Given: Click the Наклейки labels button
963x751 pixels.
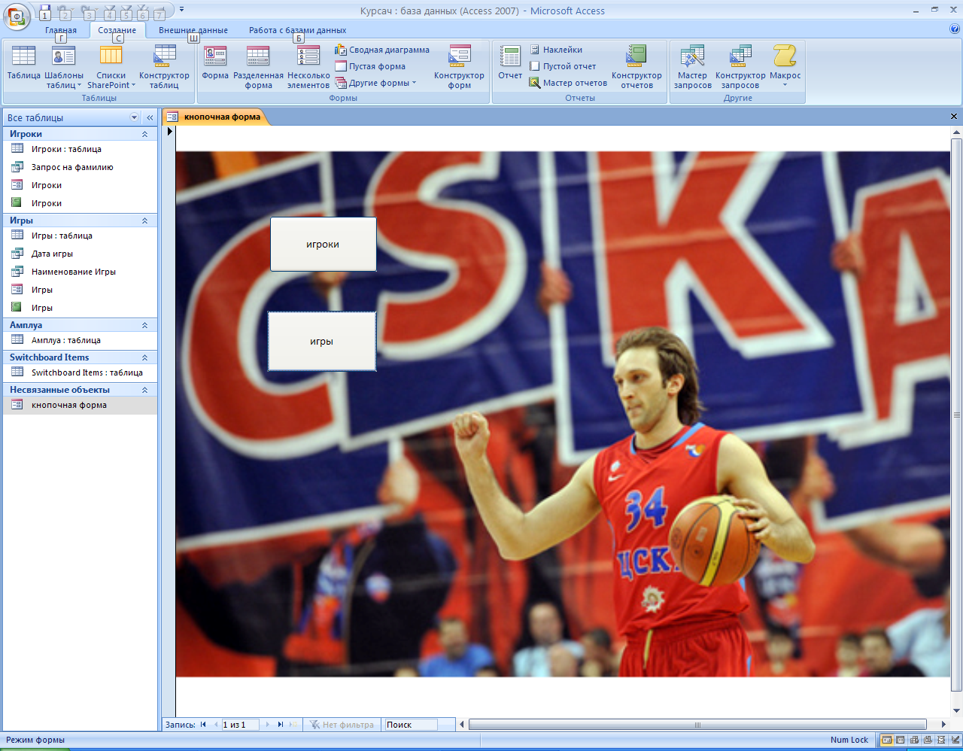Looking at the screenshot, I should [x=556, y=50].
